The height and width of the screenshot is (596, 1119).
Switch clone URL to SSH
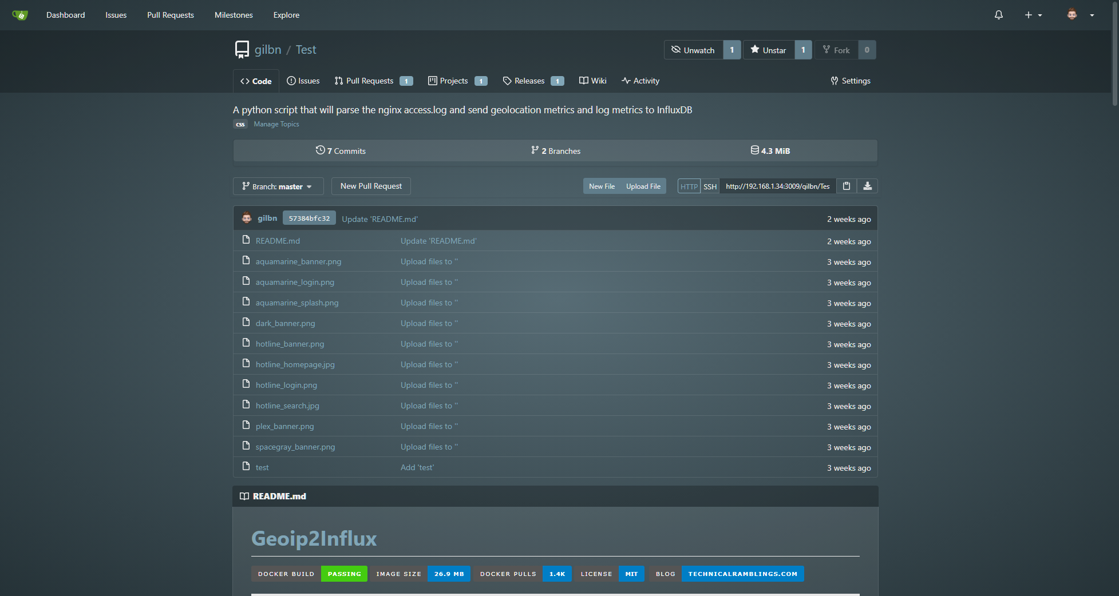(x=710, y=186)
